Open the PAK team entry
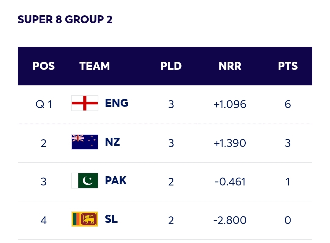 [116, 181]
